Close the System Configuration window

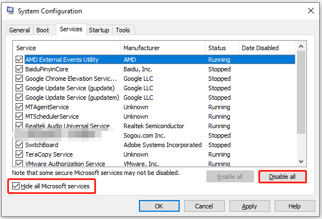click(311, 11)
